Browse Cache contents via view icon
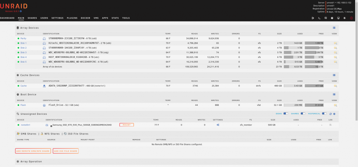The width and height of the screenshot is (358, 167). tap(335, 86)
